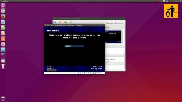This screenshot has width=182, height=102.
Task: Open System Settings from the launcher
Action: (x=3, y=44)
